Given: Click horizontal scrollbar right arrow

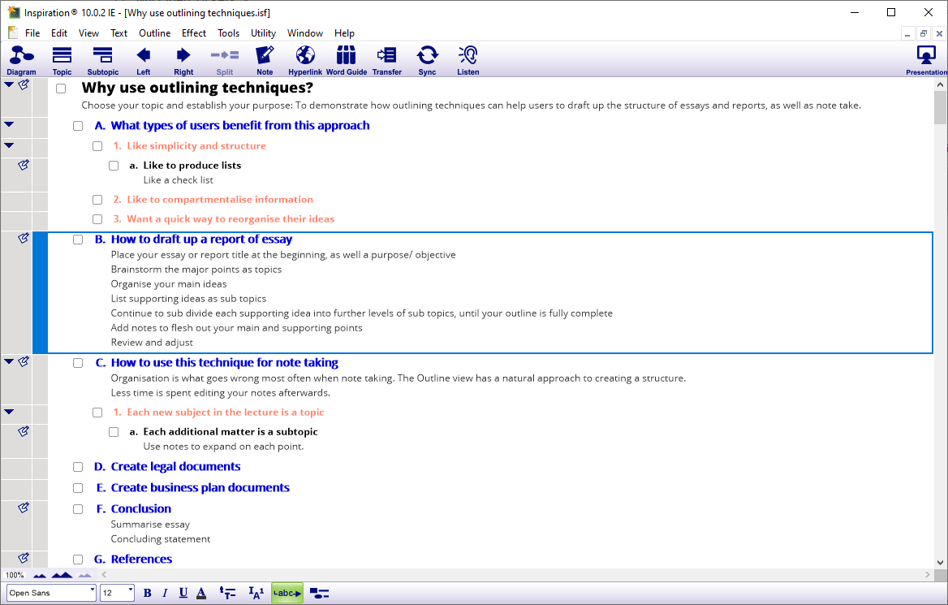Looking at the screenshot, I should point(928,575).
